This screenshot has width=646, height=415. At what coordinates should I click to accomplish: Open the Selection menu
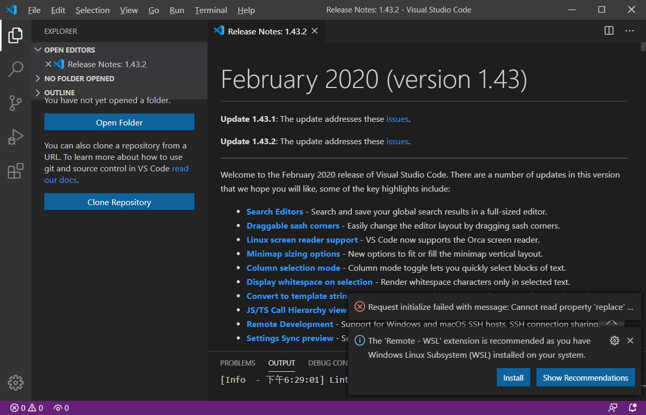[92, 10]
